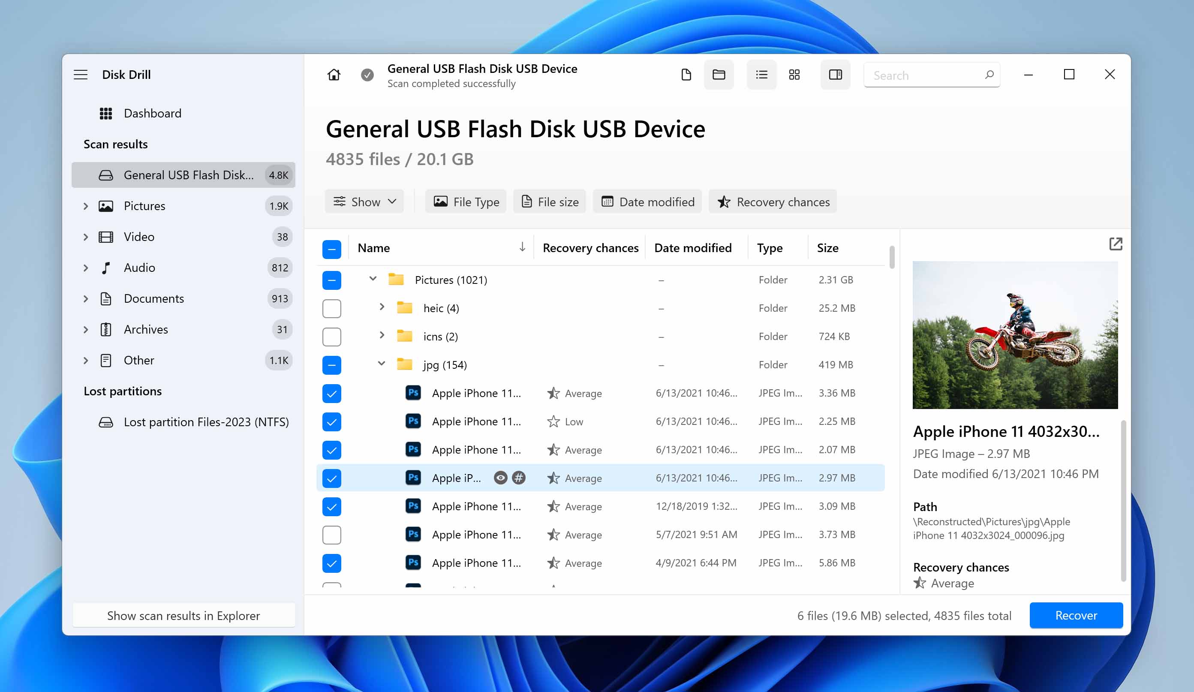Expand Pictures category in sidebar

pos(86,206)
